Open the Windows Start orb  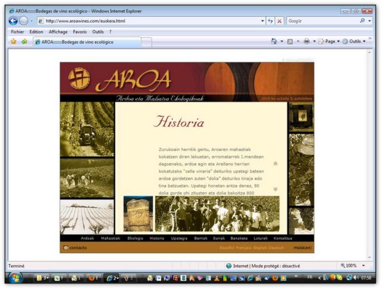click(x=16, y=278)
